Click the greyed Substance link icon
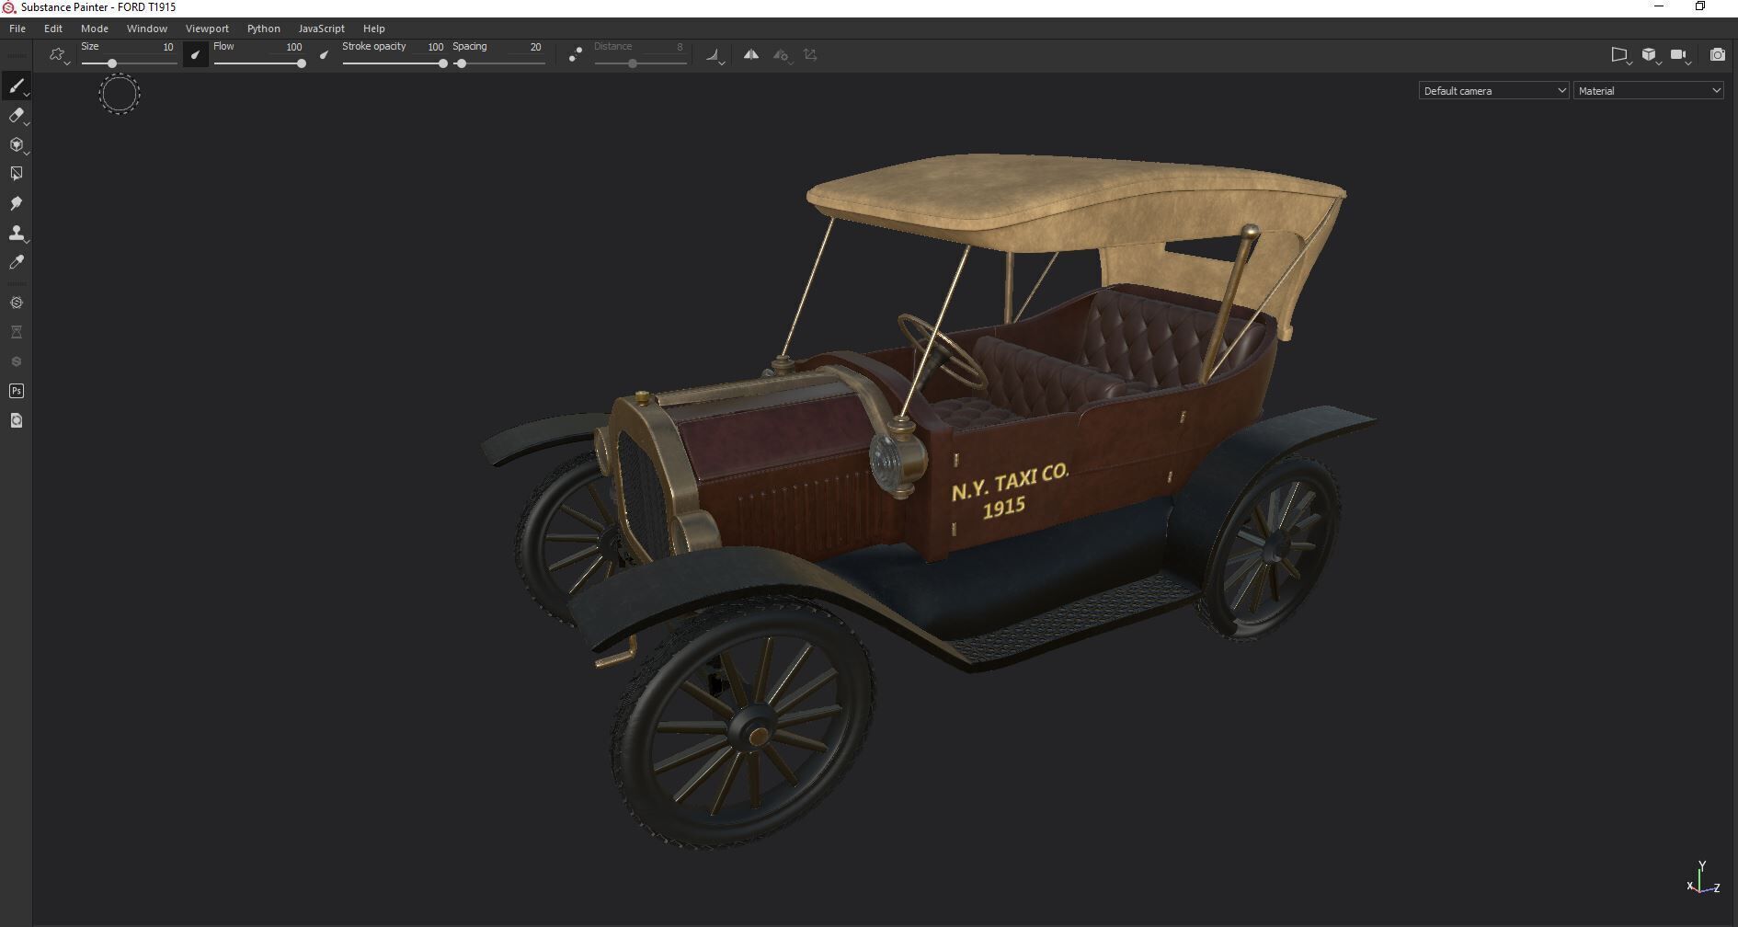The height and width of the screenshot is (927, 1738). (16, 361)
